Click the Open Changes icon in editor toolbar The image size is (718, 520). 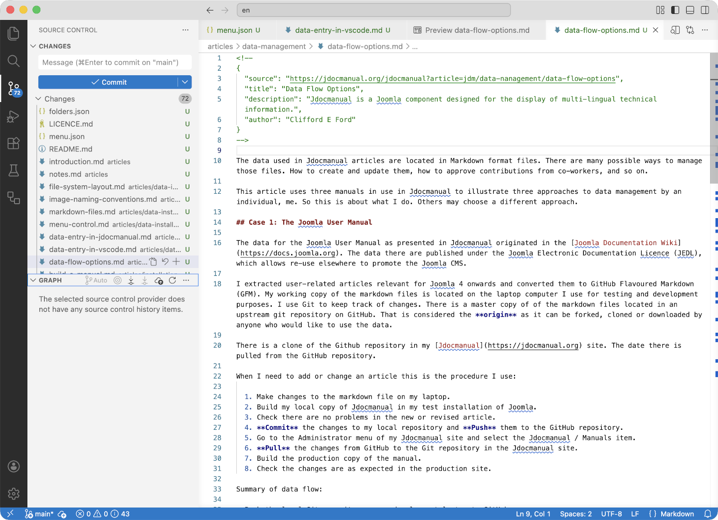coord(690,30)
